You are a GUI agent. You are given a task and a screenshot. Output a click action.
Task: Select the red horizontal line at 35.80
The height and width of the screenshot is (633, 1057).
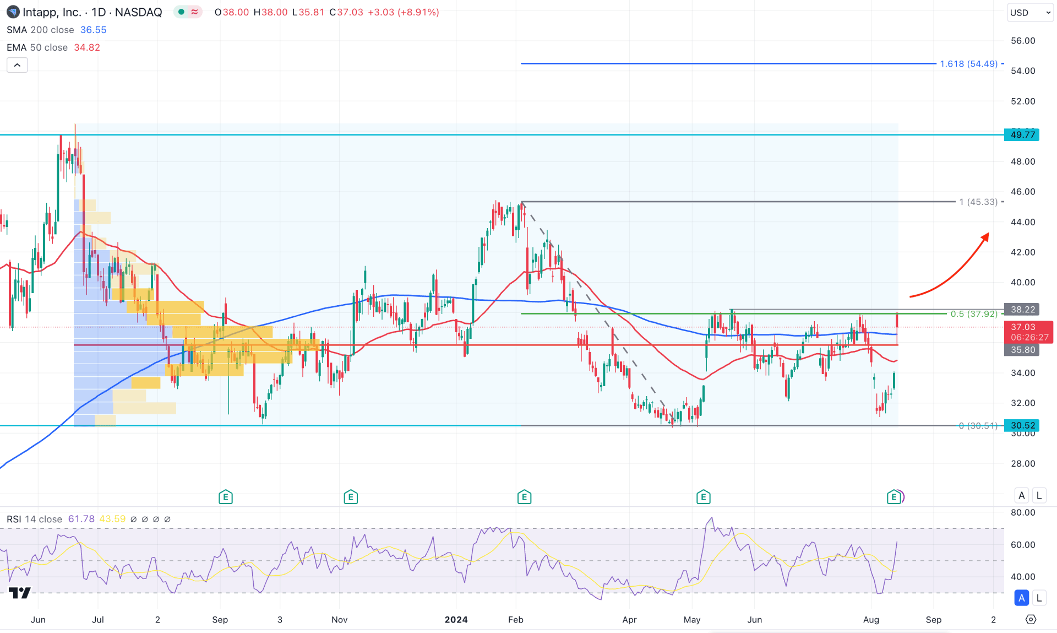click(x=486, y=345)
